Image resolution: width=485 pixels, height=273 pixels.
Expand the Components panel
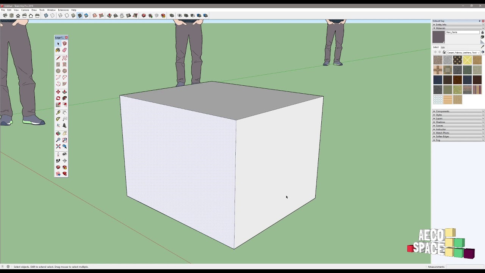pyautogui.click(x=458, y=111)
